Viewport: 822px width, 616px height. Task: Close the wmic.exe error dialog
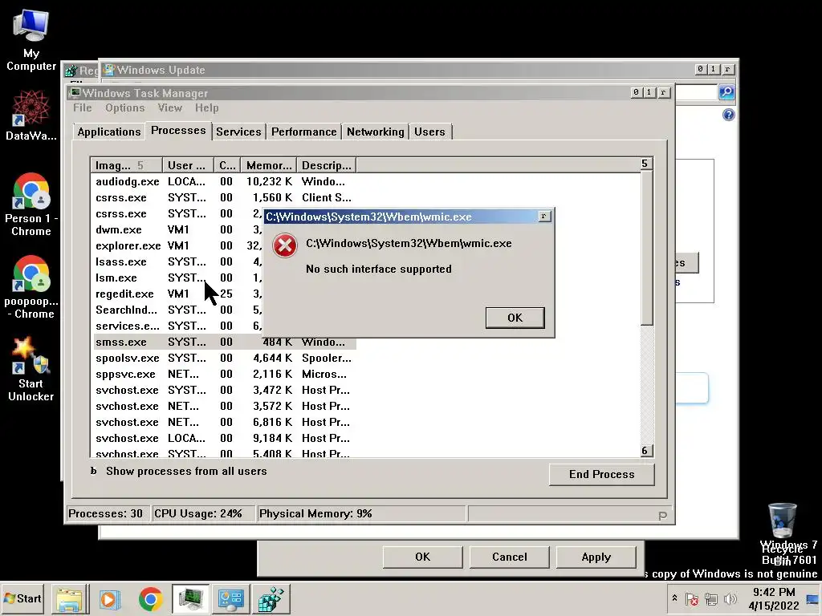(x=544, y=216)
